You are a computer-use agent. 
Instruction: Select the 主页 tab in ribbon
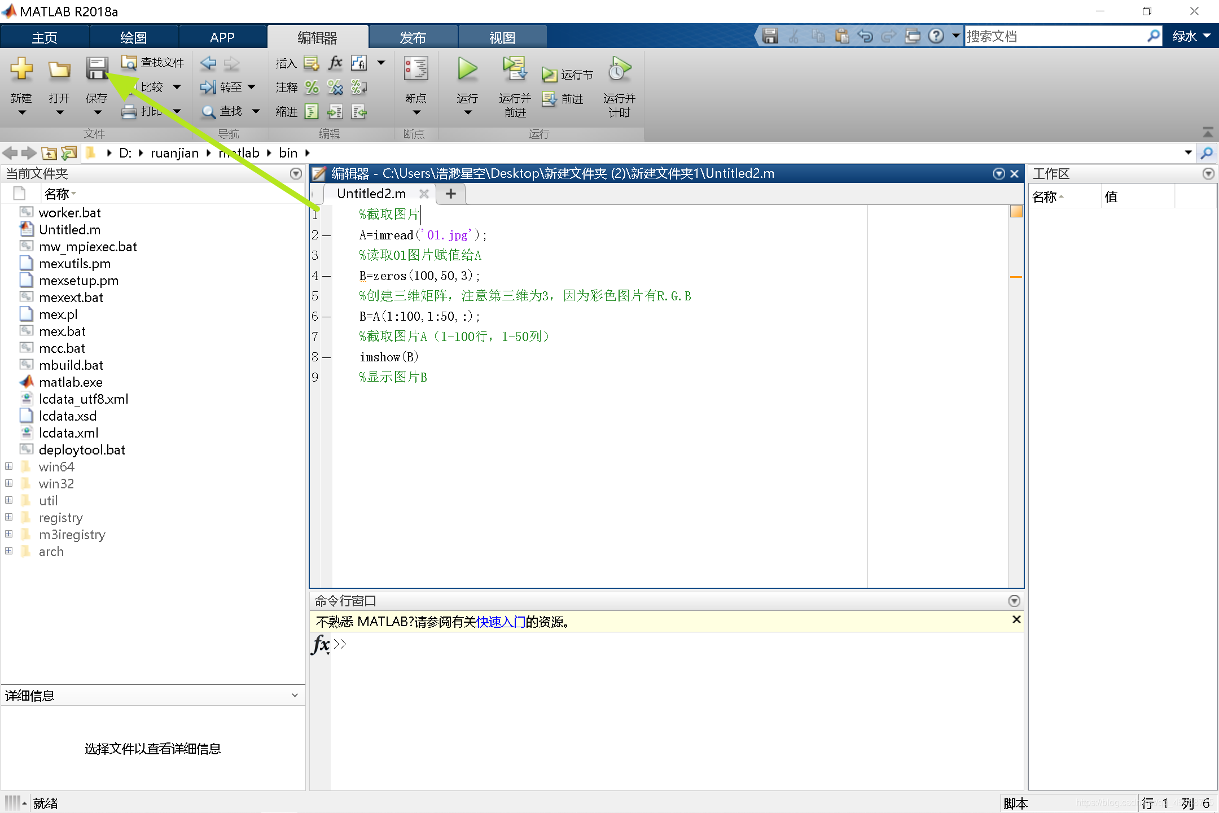(46, 36)
